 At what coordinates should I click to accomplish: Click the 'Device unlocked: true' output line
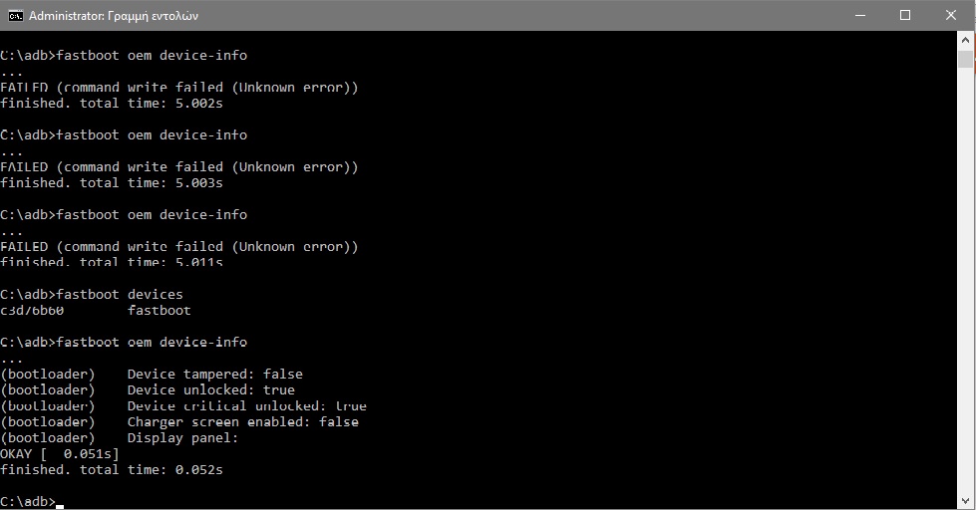tap(210, 390)
